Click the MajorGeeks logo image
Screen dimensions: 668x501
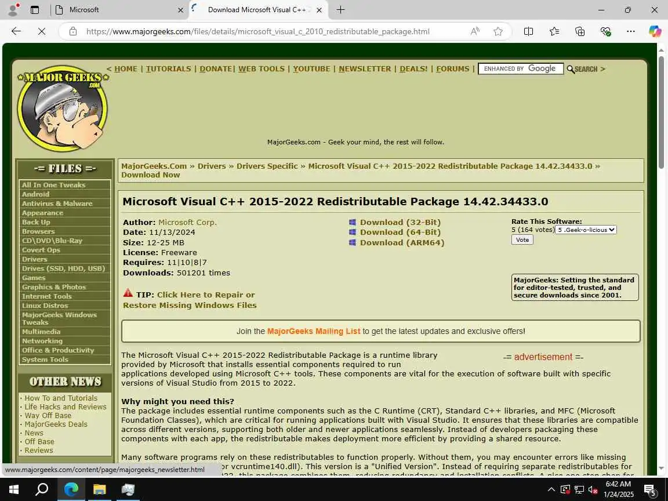point(63,108)
